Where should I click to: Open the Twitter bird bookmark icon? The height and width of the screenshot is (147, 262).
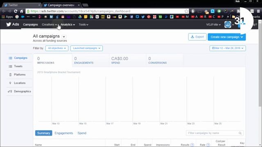coord(143,17)
